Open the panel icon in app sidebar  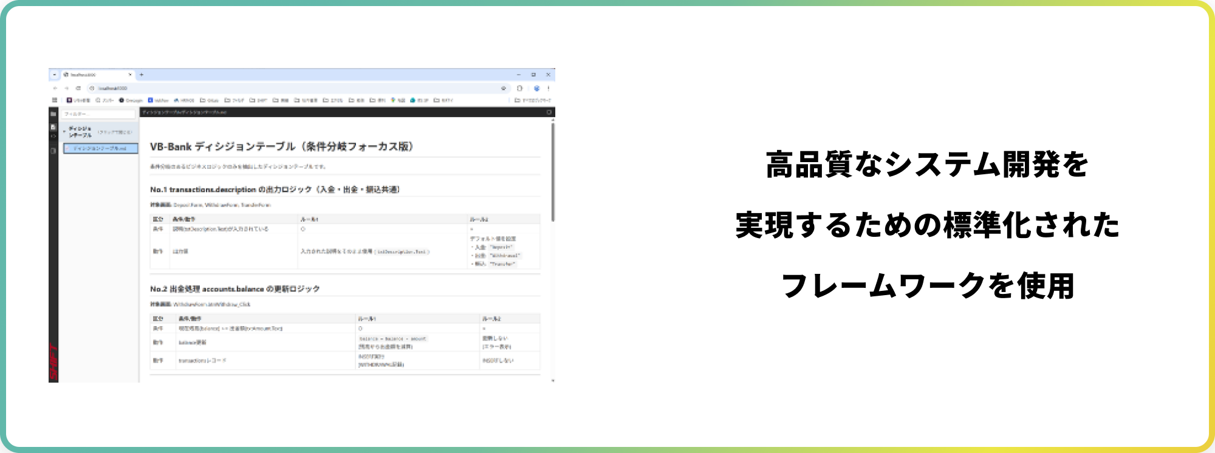coord(53,150)
